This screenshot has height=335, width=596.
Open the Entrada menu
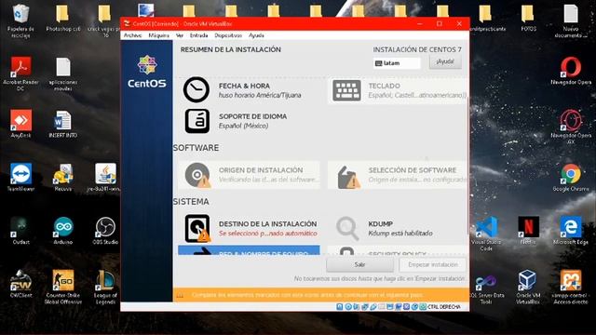198,35
